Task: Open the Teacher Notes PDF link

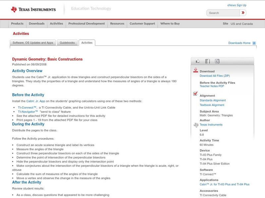Action: pos(212,86)
